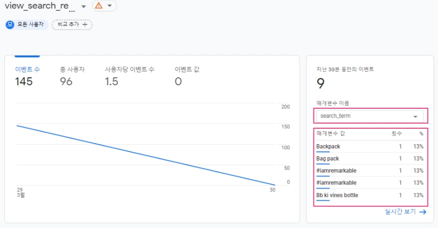Screen dimensions: 438x228
Task: Click the Bb ki vines bottle row
Action: [370, 195]
